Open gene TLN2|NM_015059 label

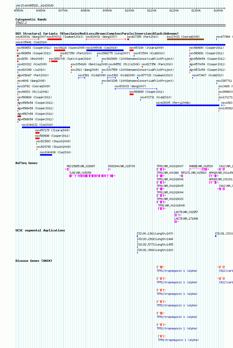(x=80, y=173)
